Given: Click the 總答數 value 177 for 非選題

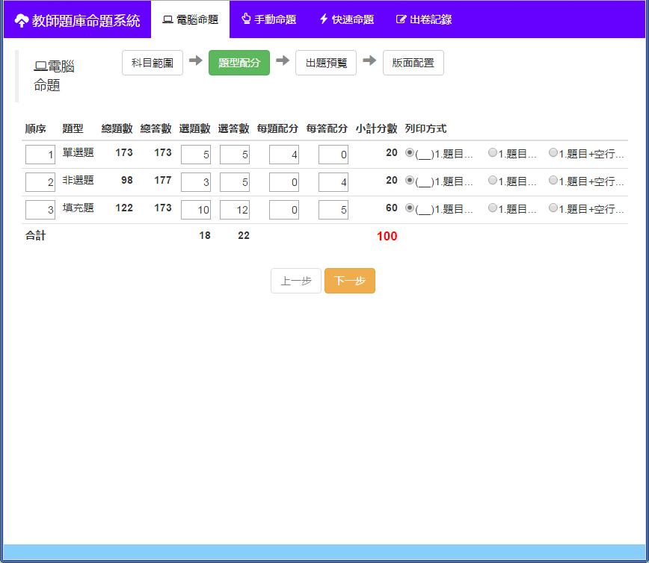Looking at the screenshot, I should point(163,180).
